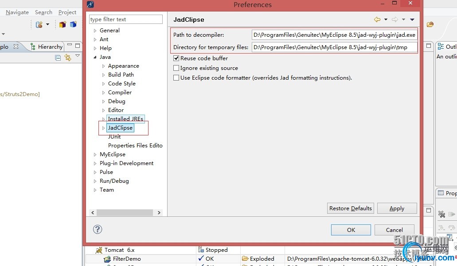Viewport: 457px width, 266px height.
Task: Select the Installed JREs tree item
Action: [x=125, y=119]
